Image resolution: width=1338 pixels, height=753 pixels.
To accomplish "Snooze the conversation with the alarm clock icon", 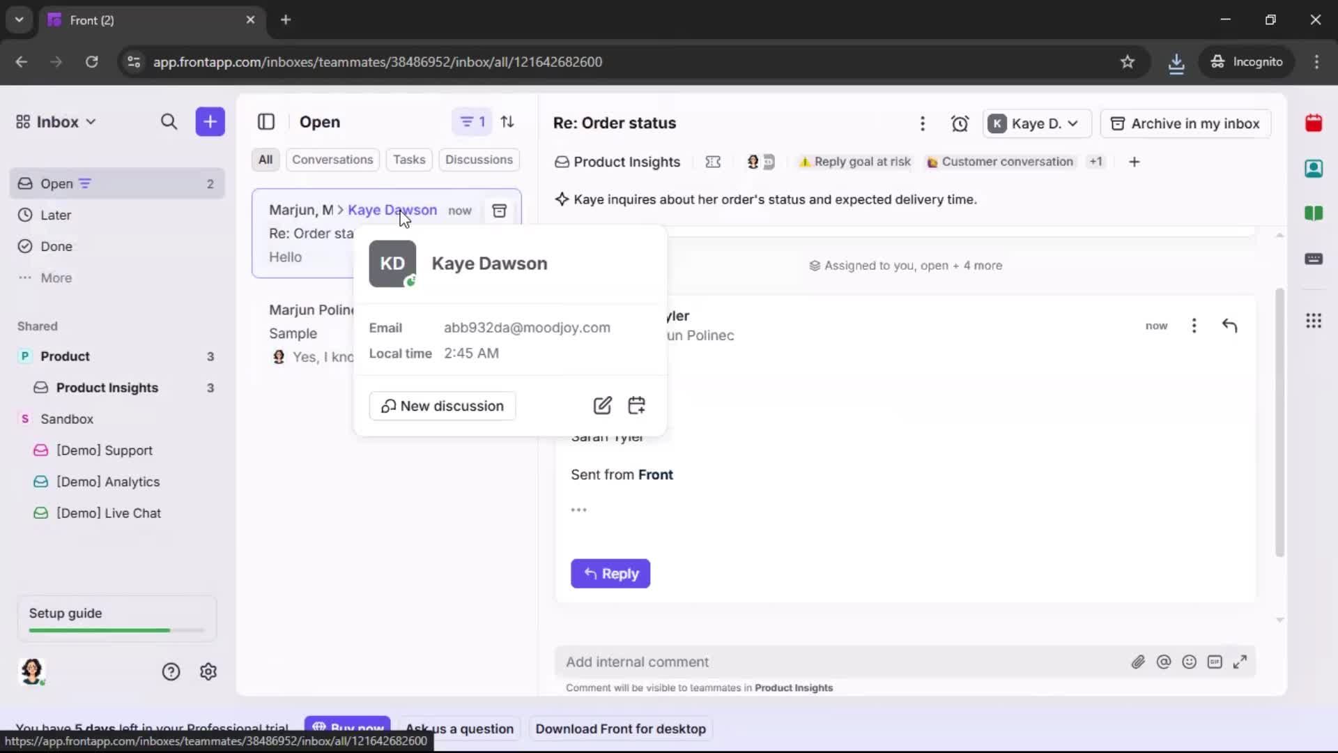I will point(960,123).
